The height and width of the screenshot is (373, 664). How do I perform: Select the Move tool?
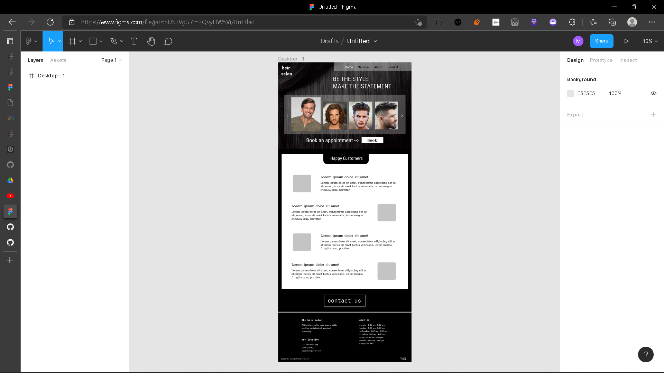coord(51,41)
